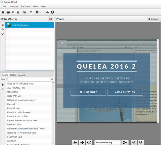This screenshot has width=161, height=145.
Task: Click the new song icon beside list
Action: tap(3, 85)
